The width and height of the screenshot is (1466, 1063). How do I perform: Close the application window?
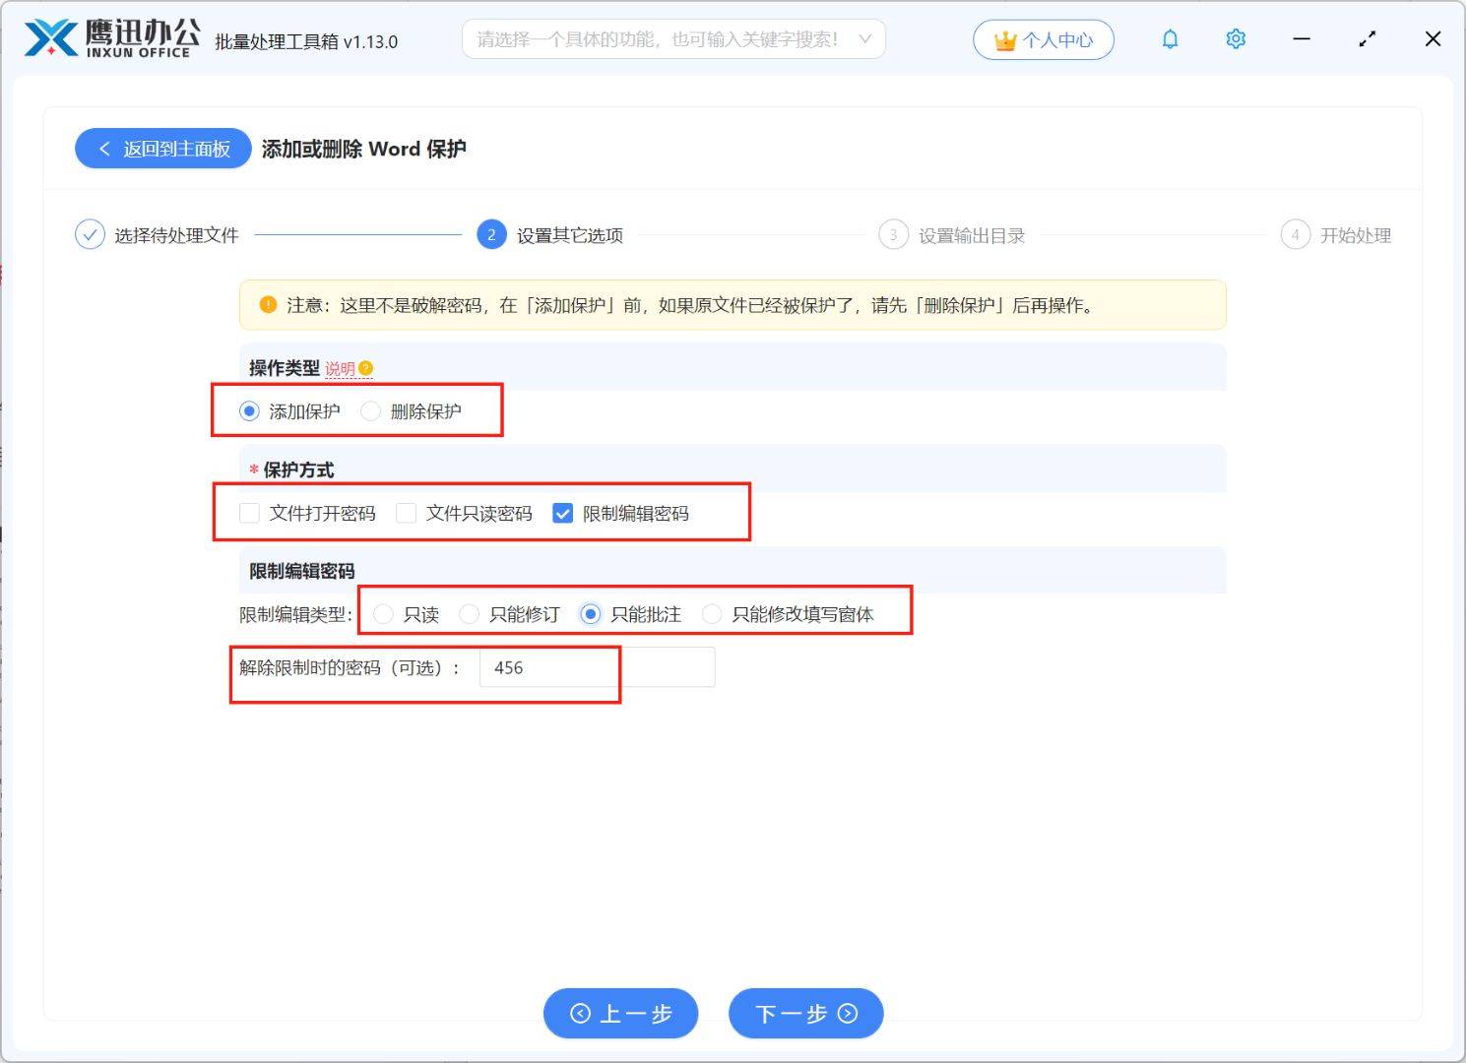click(x=1434, y=39)
